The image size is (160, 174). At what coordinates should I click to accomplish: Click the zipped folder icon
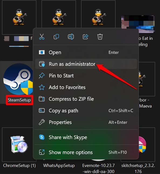[42, 99]
